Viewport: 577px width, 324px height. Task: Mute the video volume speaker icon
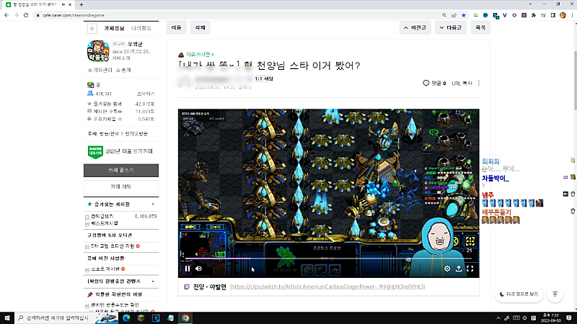(x=199, y=269)
